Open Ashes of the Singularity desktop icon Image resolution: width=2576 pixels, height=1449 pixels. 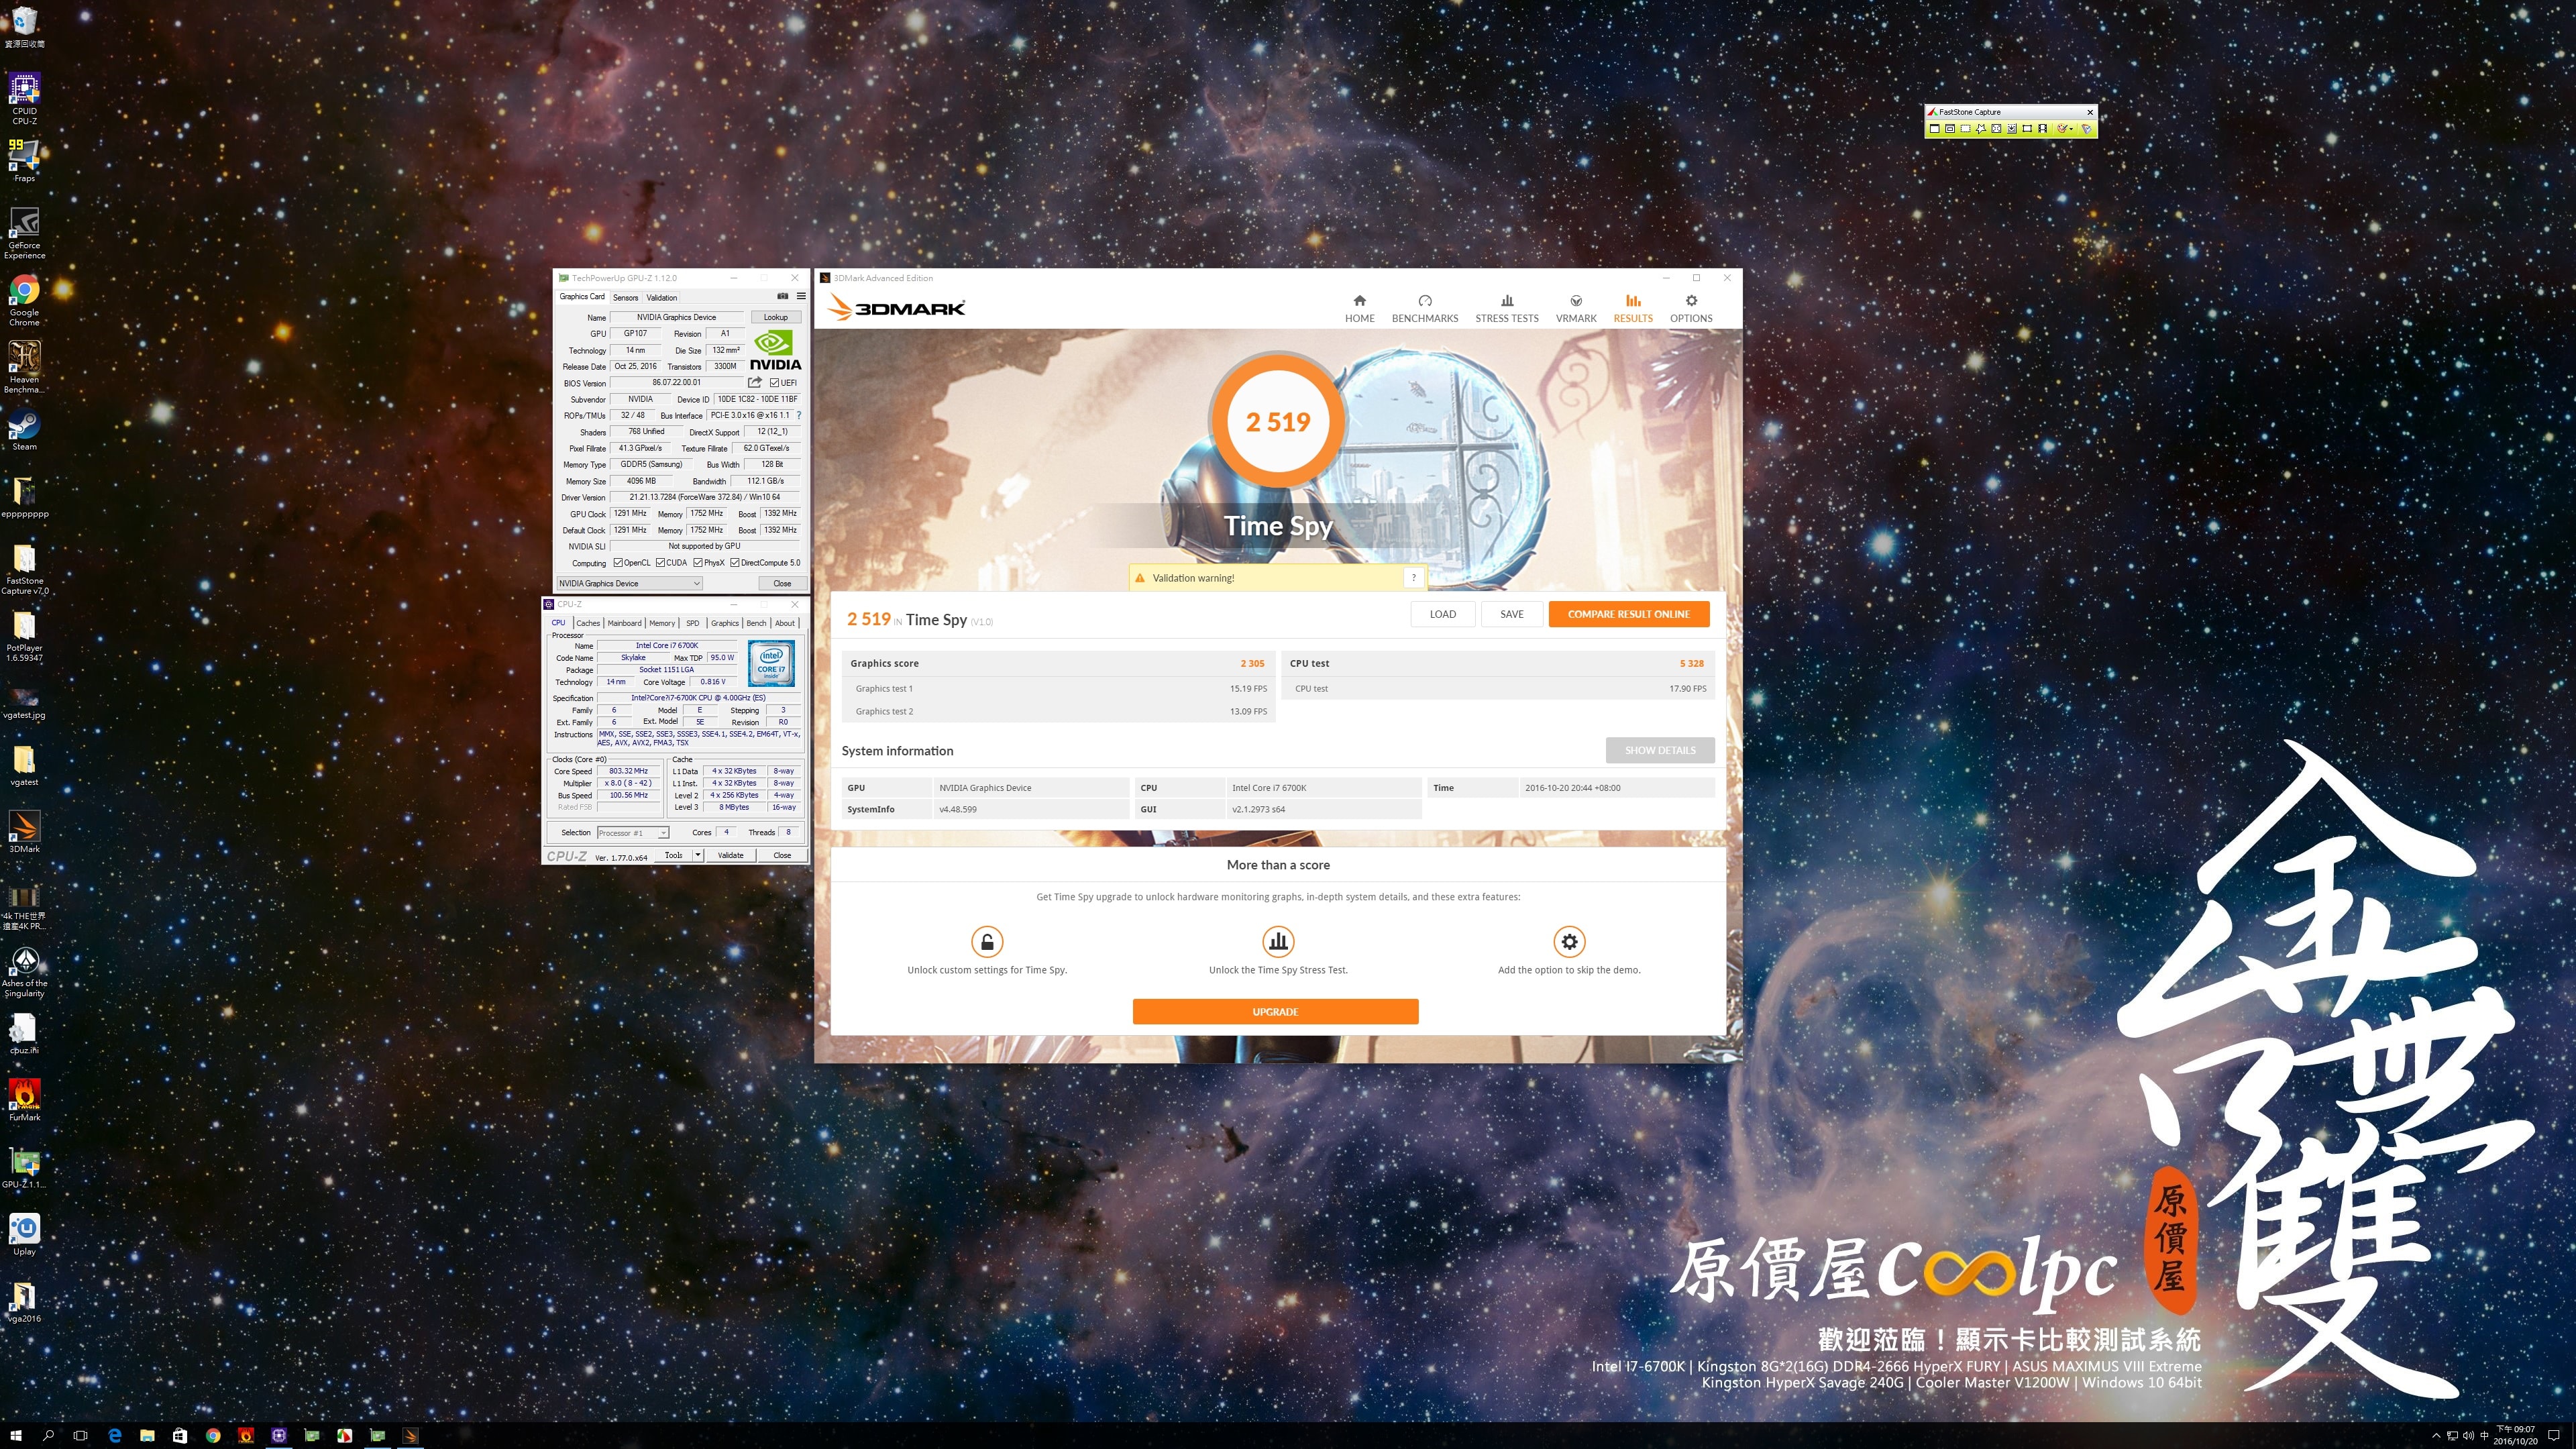pyautogui.click(x=24, y=972)
